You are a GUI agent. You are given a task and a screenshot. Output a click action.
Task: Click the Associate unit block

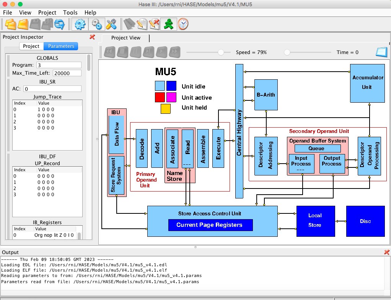172,148
